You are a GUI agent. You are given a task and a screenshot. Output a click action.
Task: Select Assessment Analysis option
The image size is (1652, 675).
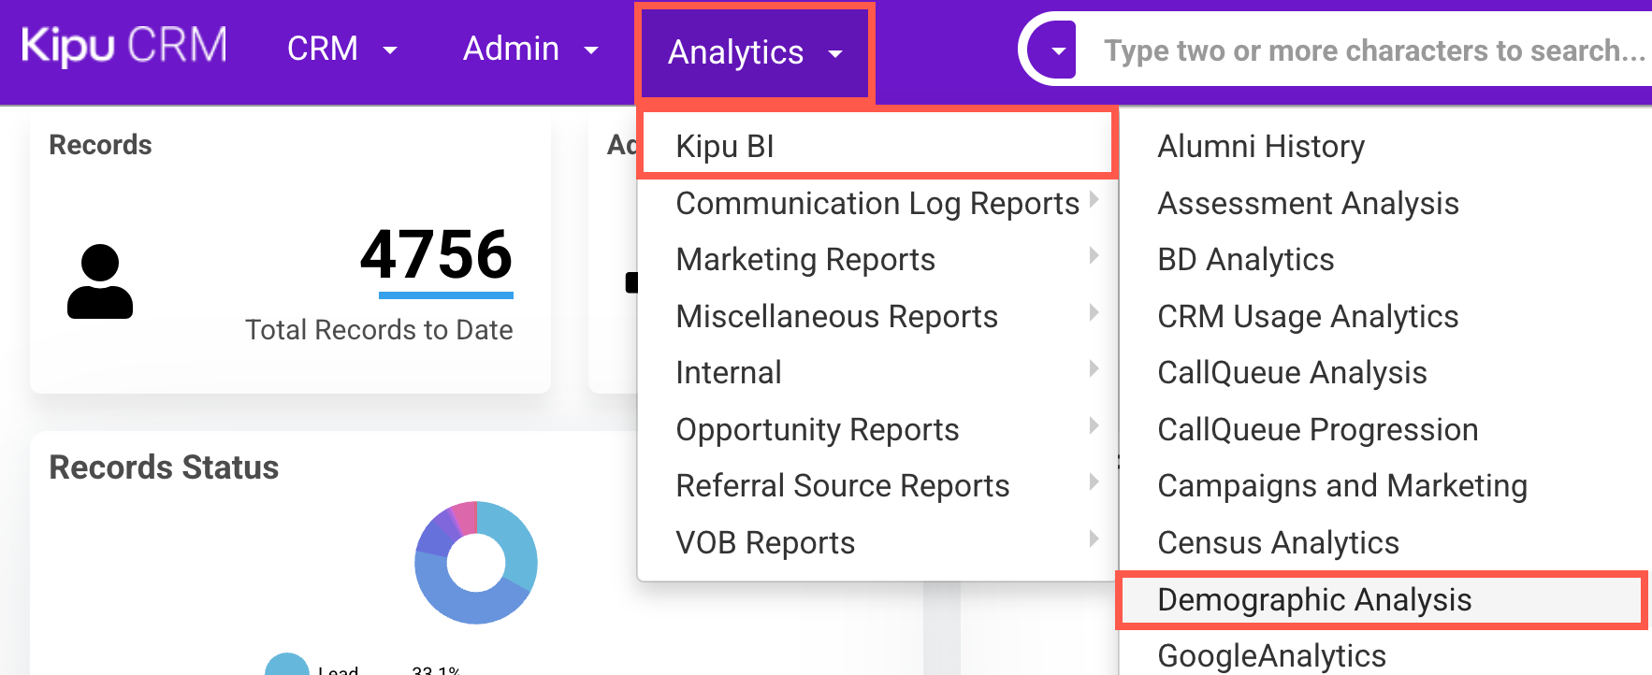tap(1308, 204)
